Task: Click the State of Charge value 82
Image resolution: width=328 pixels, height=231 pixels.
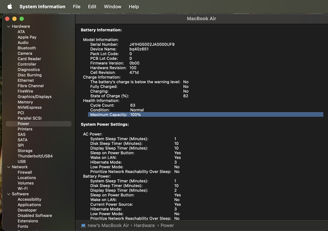Action: 186,96
